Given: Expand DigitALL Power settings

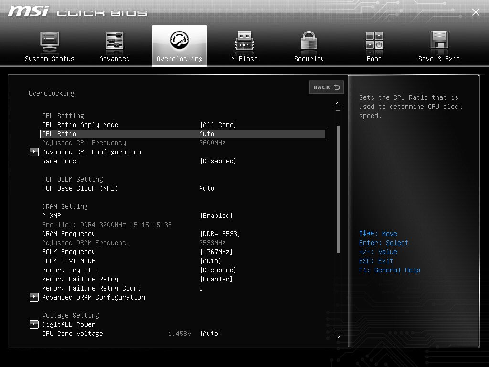Looking at the screenshot, I should pyautogui.click(x=34, y=324).
